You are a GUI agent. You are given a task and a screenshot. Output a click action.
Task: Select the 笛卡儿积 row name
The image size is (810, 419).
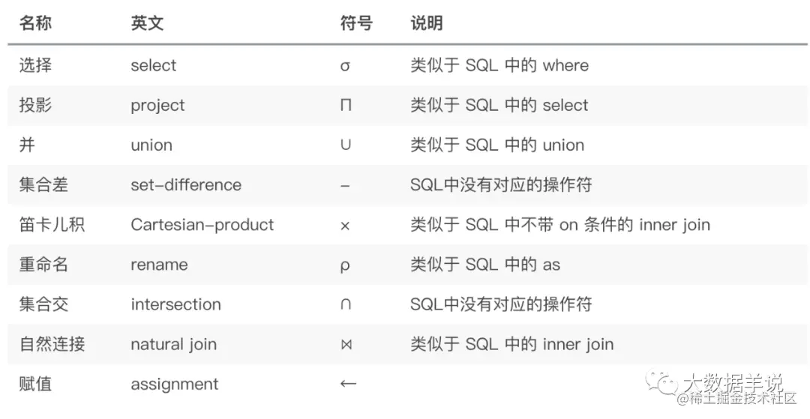(52, 224)
